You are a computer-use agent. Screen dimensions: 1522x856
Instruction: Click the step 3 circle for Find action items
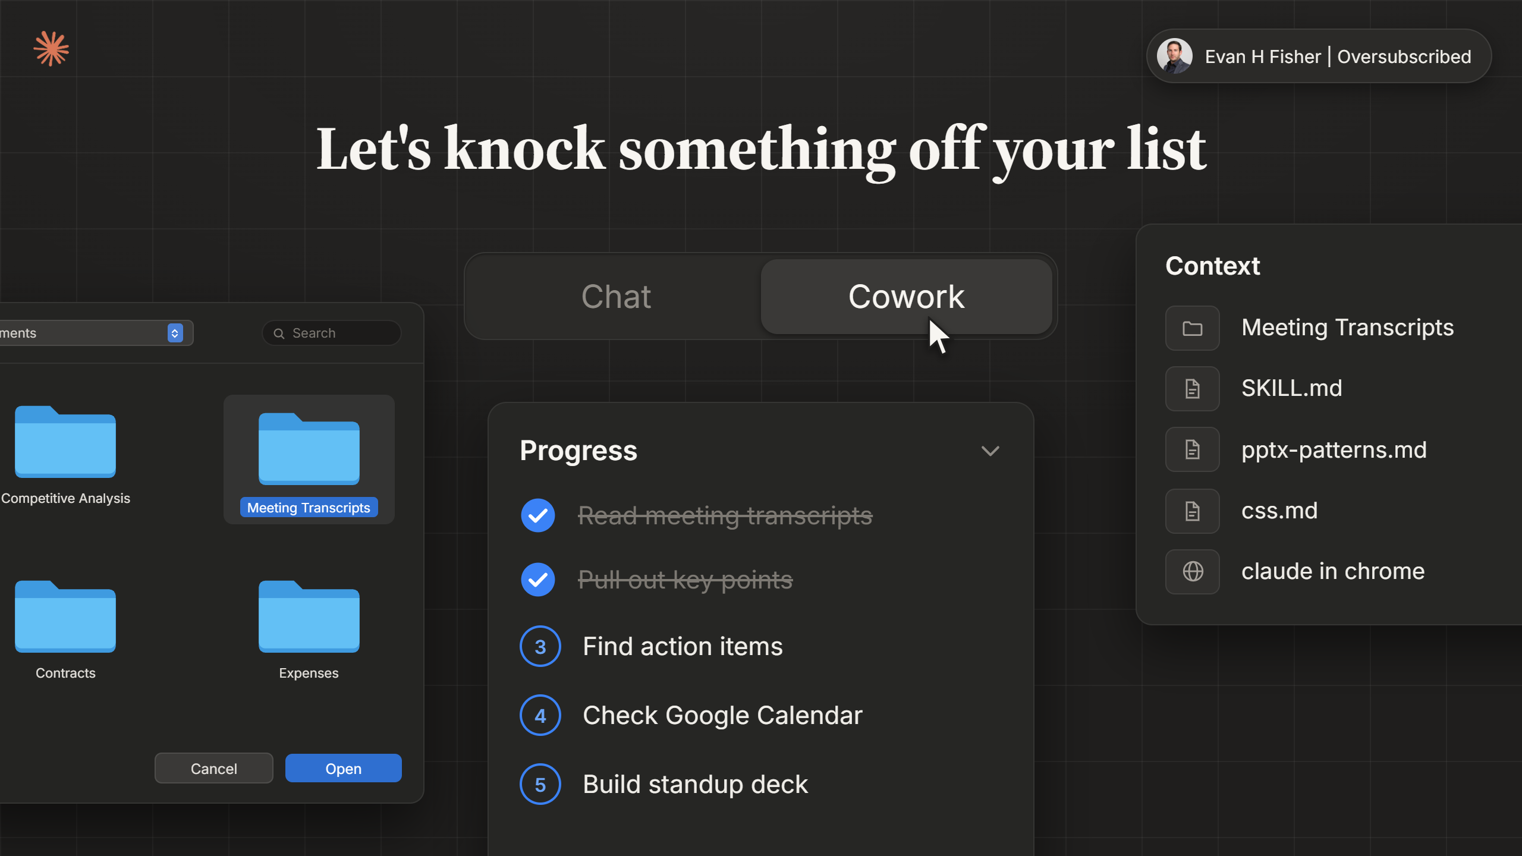click(x=540, y=647)
